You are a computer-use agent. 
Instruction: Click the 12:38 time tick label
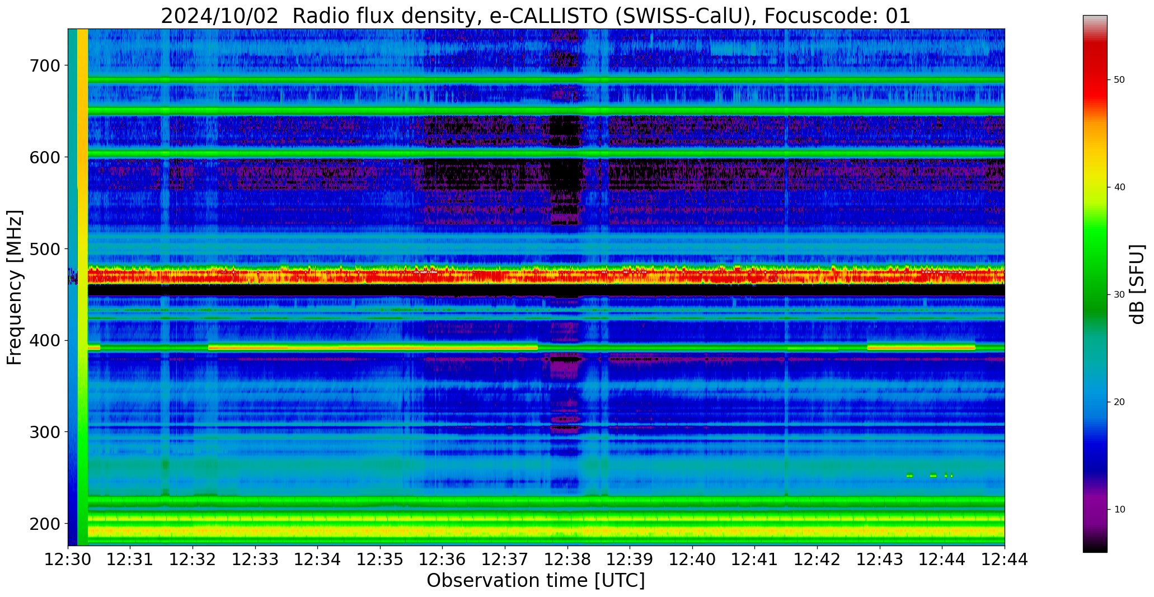(x=567, y=560)
